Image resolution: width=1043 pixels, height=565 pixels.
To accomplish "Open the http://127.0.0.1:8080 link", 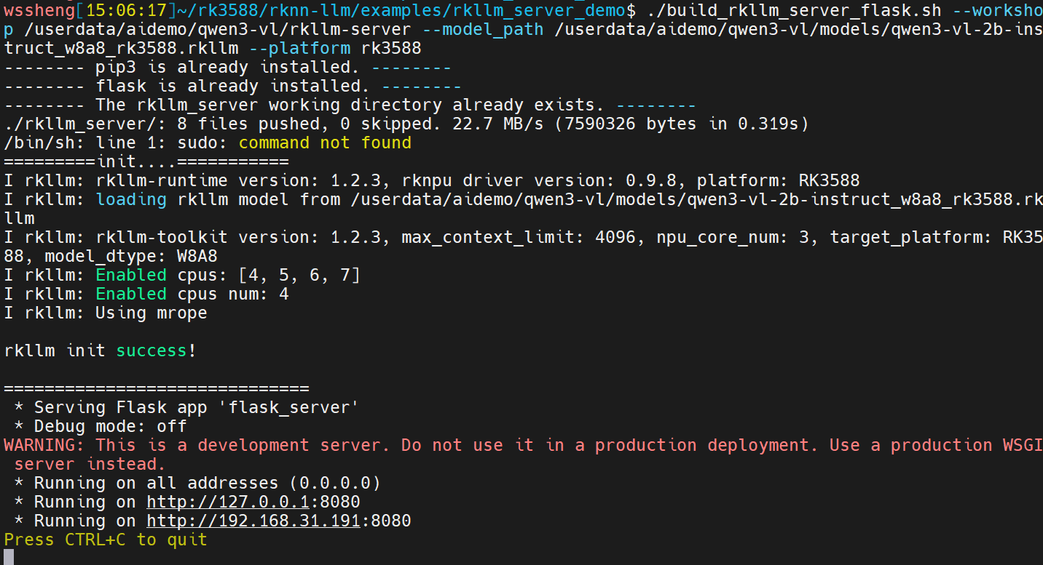I will pos(253,502).
